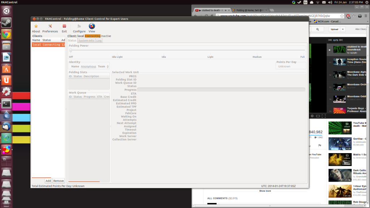This screenshot has height=208, width=370.
Task: Switch to the System Info tab
Action: [86, 40]
